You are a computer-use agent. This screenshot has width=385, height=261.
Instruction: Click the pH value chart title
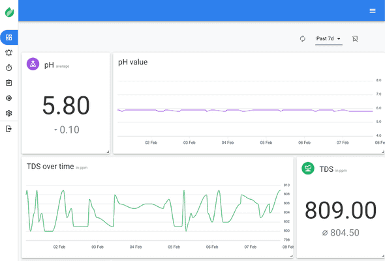click(x=133, y=62)
